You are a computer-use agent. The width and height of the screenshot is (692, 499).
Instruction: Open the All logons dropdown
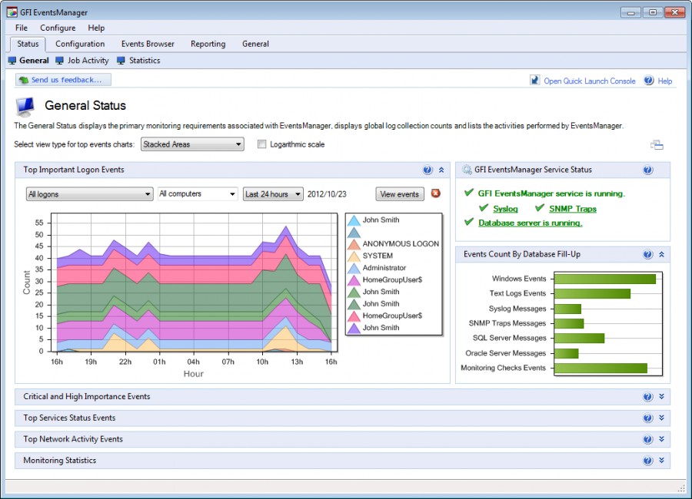90,194
